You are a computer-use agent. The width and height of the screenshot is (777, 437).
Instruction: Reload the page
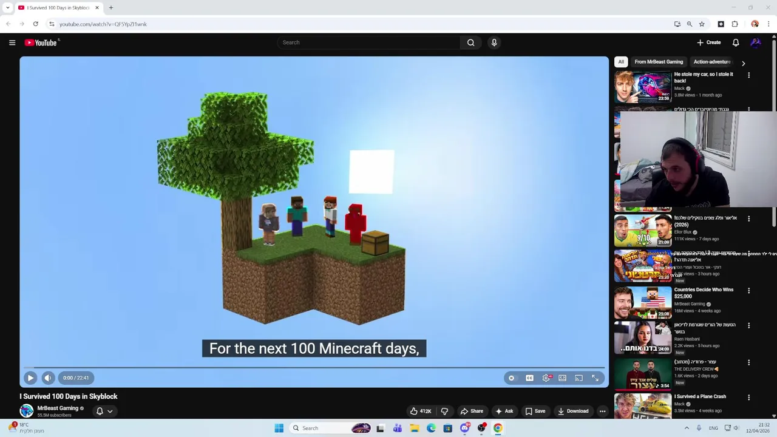[x=36, y=24]
